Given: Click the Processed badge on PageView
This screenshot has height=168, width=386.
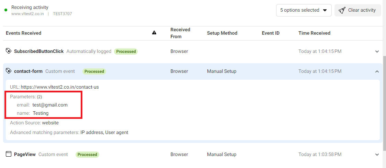Looking at the screenshot, I should pos(87,155).
